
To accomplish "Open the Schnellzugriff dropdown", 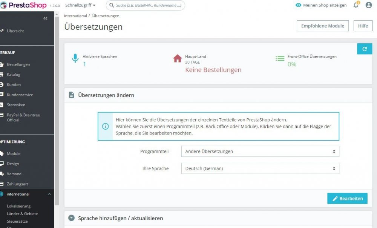I will point(80,5).
